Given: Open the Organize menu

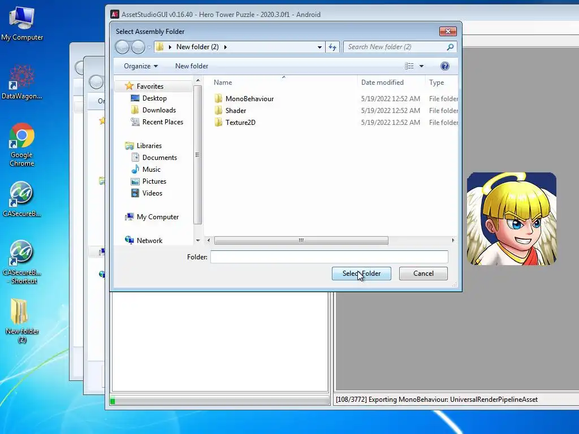Looking at the screenshot, I should click(141, 66).
